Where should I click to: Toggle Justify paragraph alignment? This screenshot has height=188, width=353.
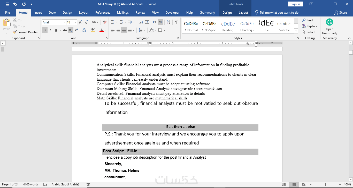click(130, 30)
